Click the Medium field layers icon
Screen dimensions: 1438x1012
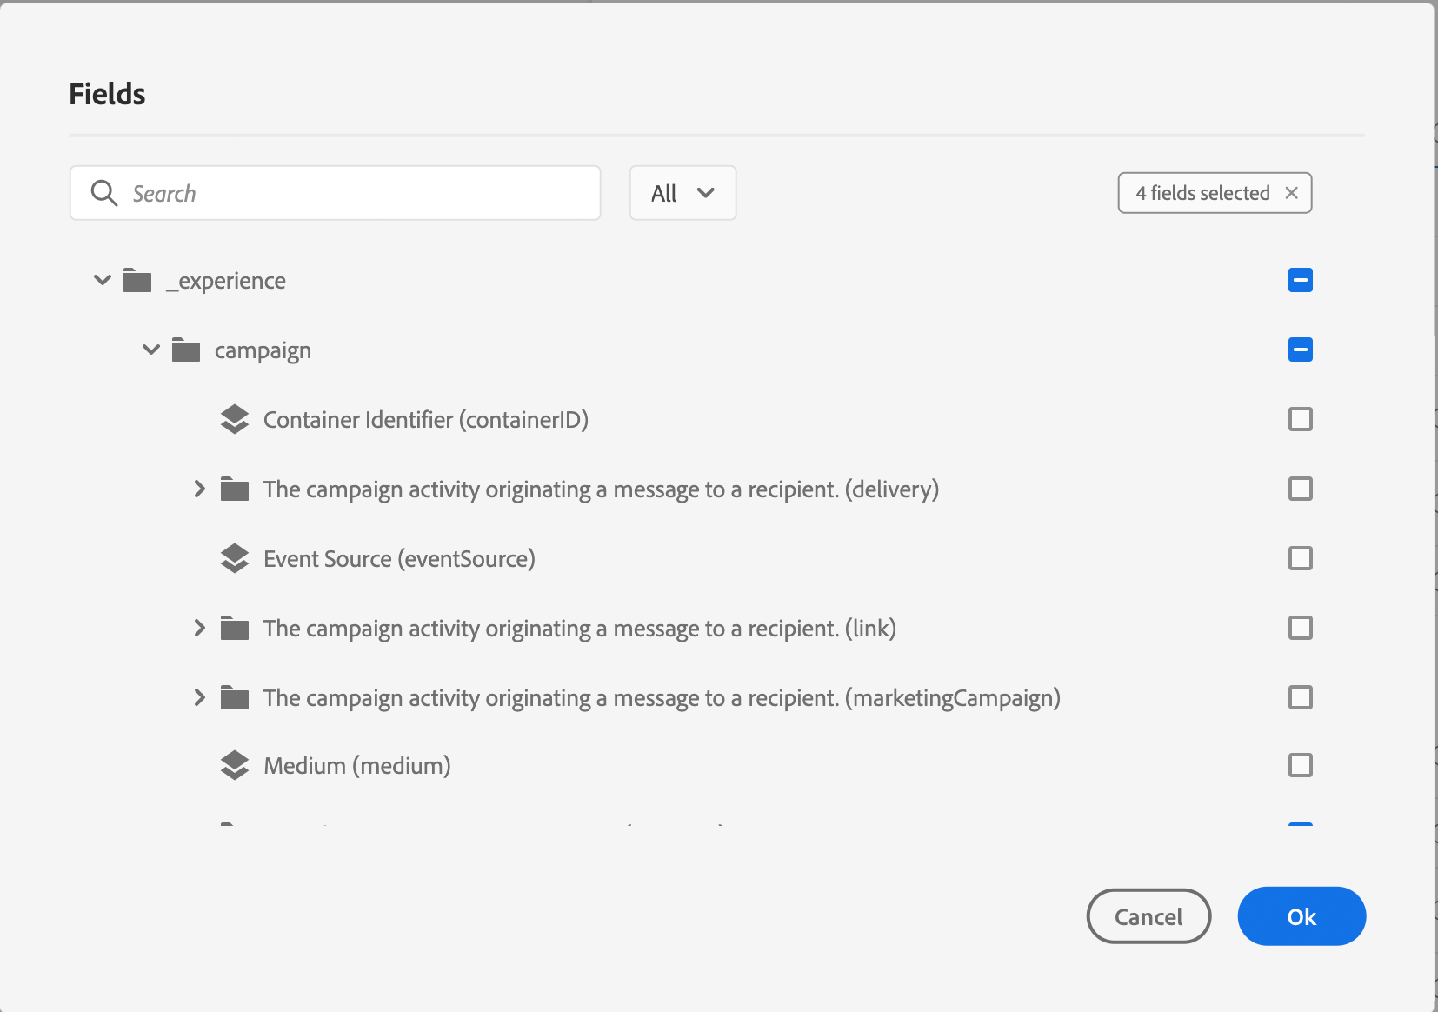pyautogui.click(x=235, y=766)
